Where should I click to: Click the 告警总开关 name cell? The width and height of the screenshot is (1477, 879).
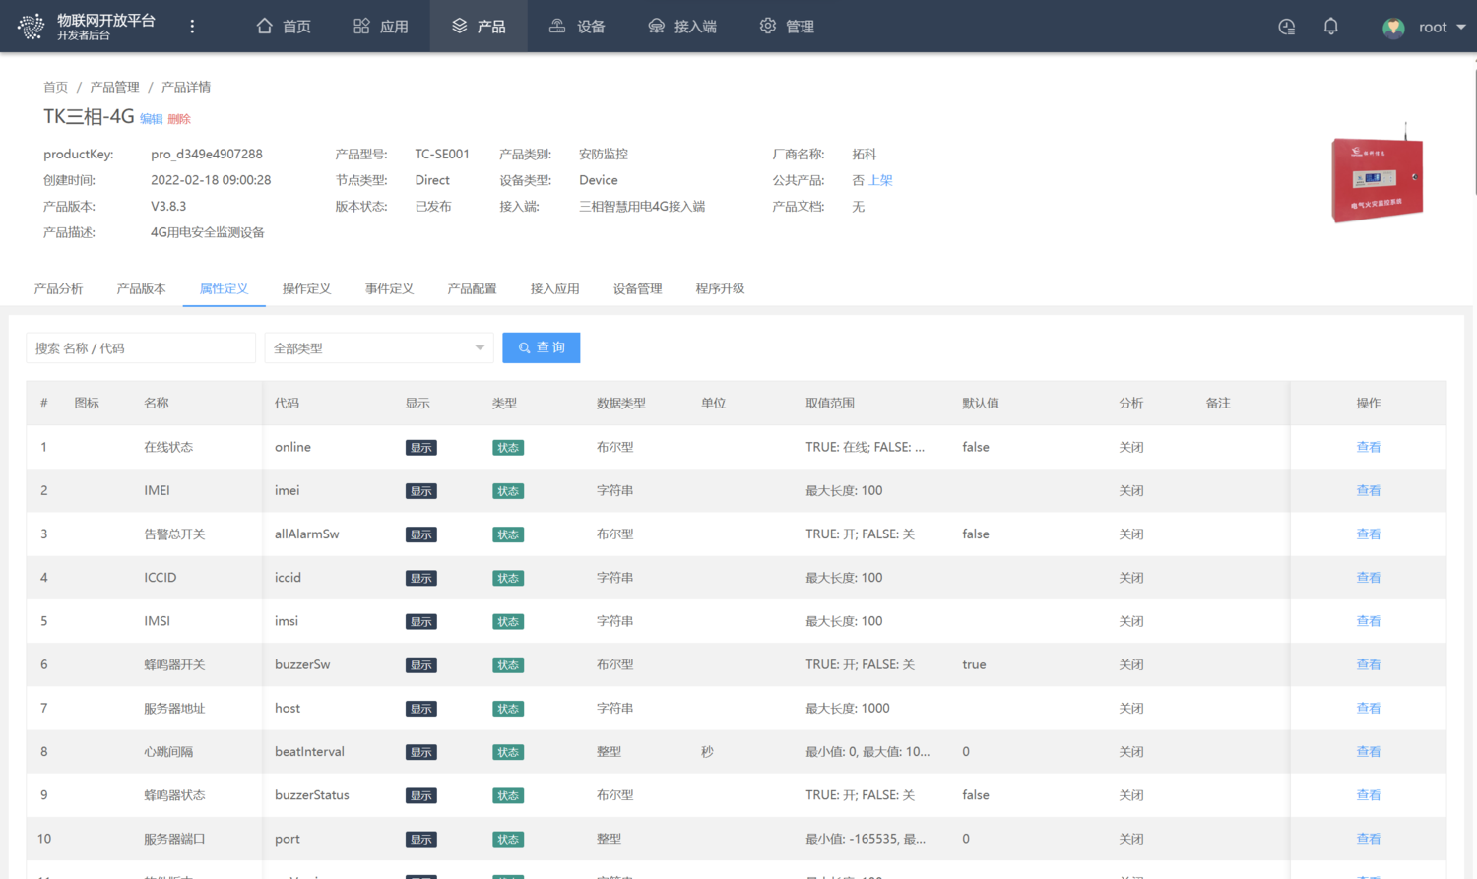[174, 534]
